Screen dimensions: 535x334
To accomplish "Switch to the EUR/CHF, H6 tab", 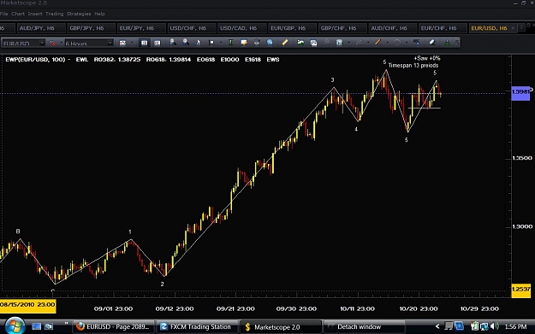I will click(443, 28).
